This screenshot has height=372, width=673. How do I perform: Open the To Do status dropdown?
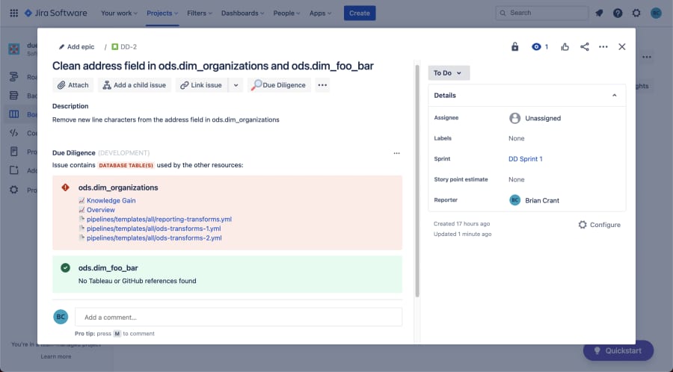pos(449,73)
